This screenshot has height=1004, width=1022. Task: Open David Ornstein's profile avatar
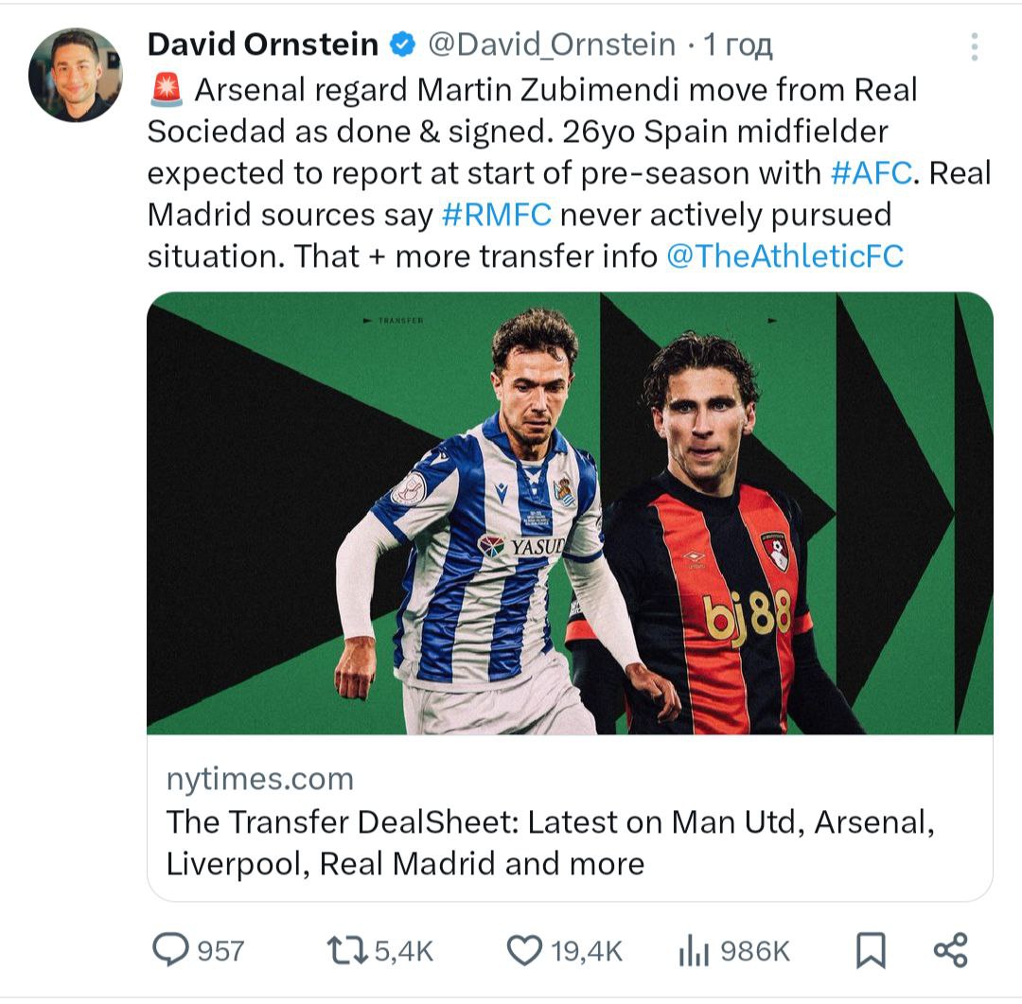tap(76, 76)
